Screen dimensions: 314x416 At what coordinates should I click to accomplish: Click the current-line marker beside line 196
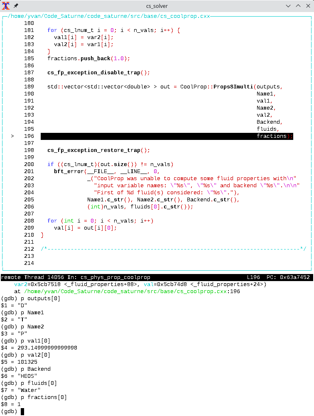click(x=12, y=136)
